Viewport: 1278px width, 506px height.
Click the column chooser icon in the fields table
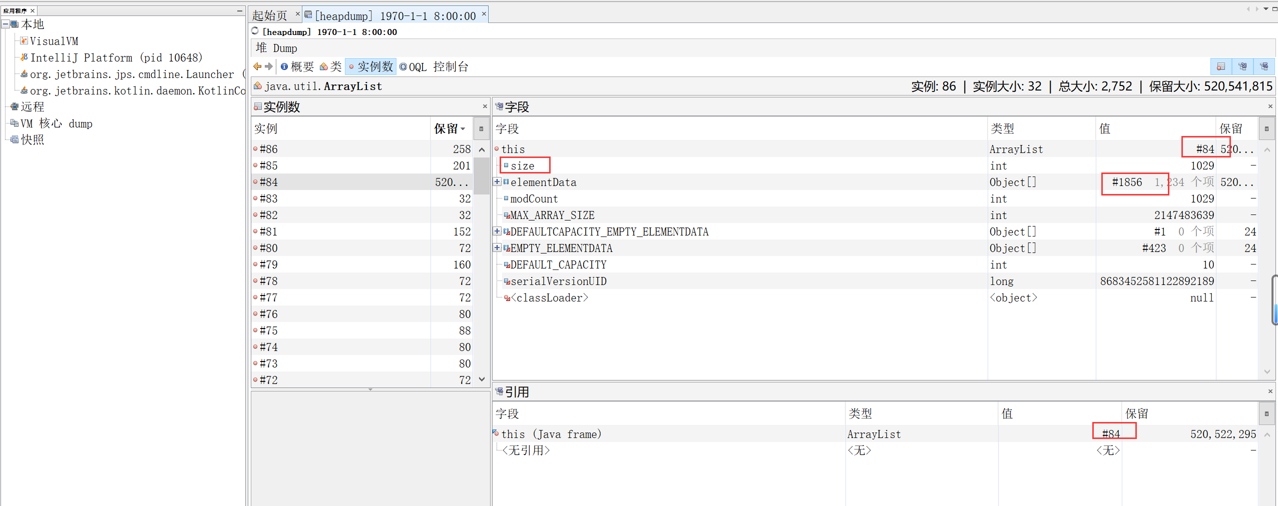(x=1266, y=128)
